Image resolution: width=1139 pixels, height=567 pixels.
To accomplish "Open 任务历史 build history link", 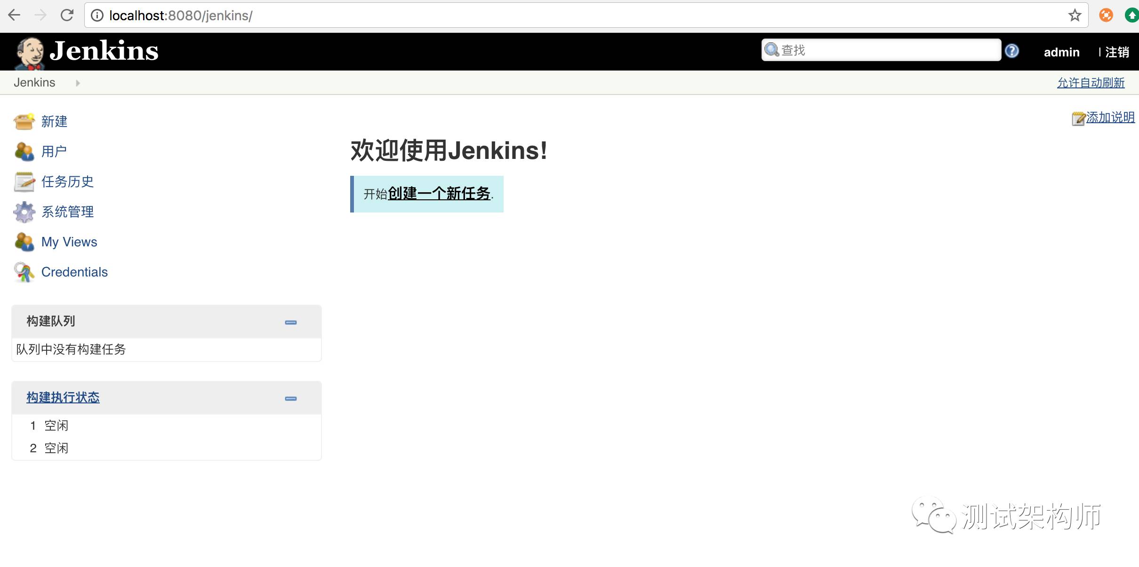I will pyautogui.click(x=67, y=181).
